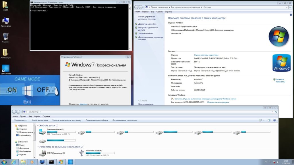Expand address dropdown in Computer window
Viewport: 294px width, 165px height.
(x=272, y=112)
